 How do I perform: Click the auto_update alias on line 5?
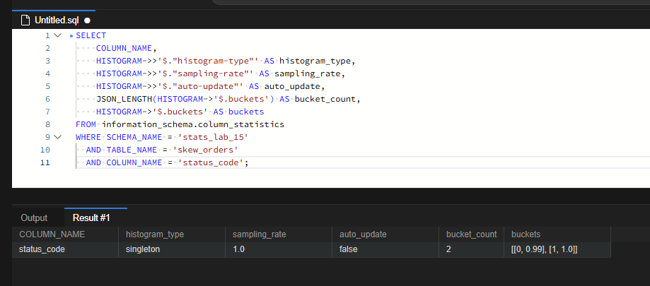coord(292,86)
